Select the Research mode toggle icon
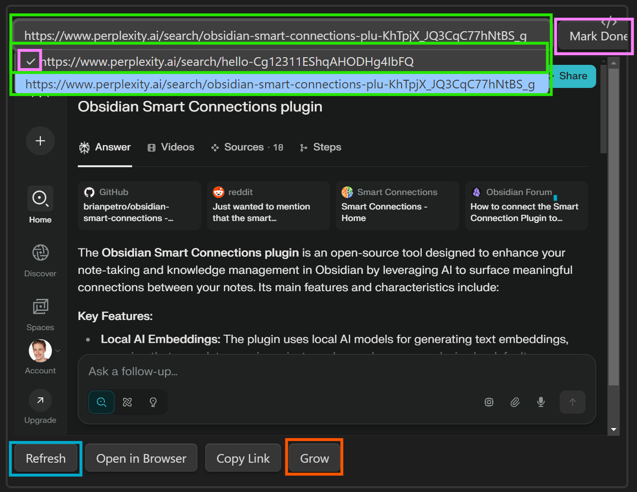The width and height of the screenshot is (637, 492). [x=127, y=402]
